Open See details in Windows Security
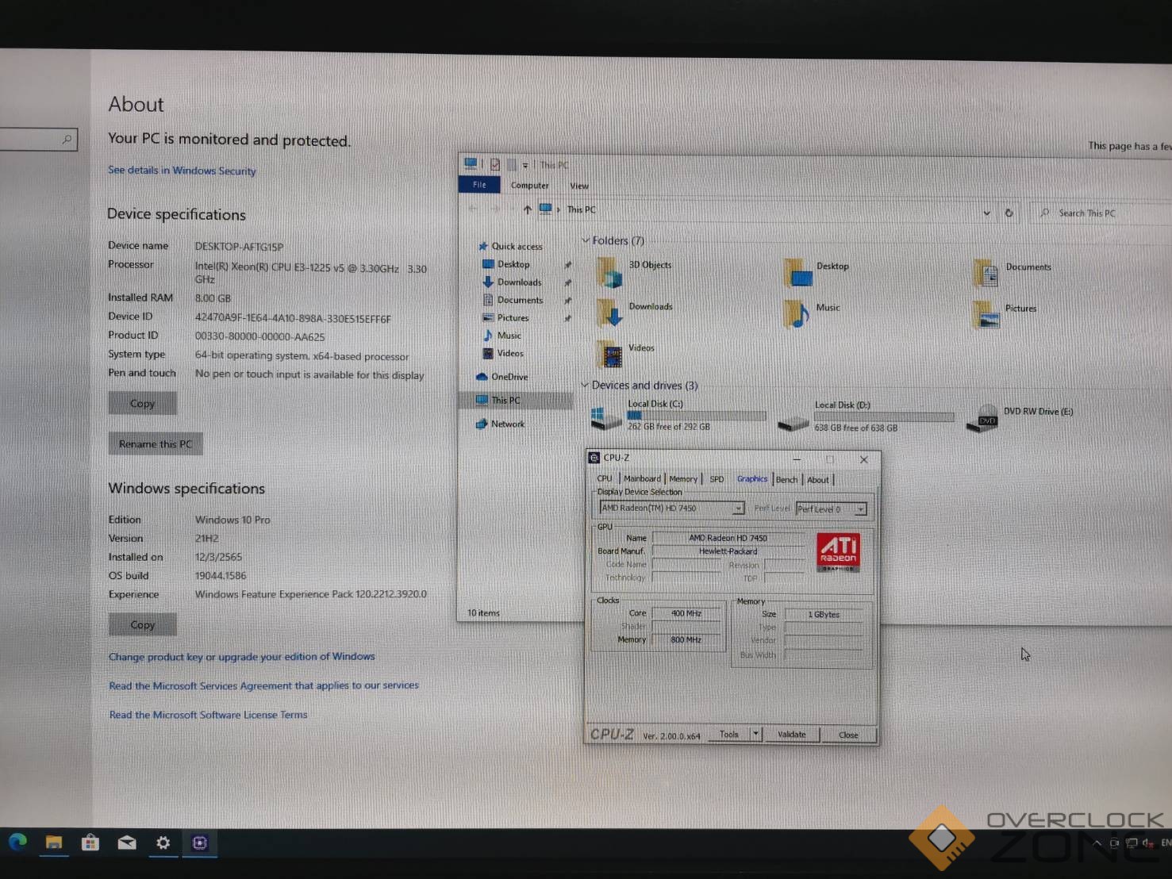This screenshot has height=879, width=1172. coord(182,170)
